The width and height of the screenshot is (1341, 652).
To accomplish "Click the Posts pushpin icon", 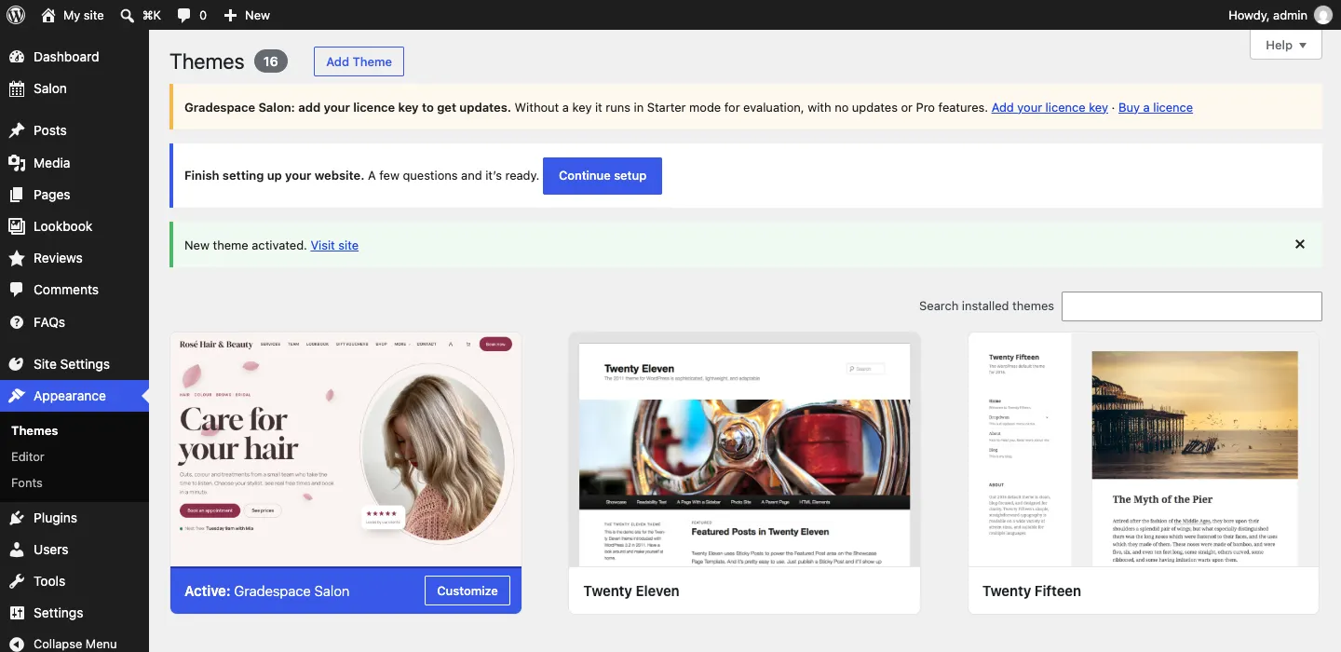I will pos(17,130).
